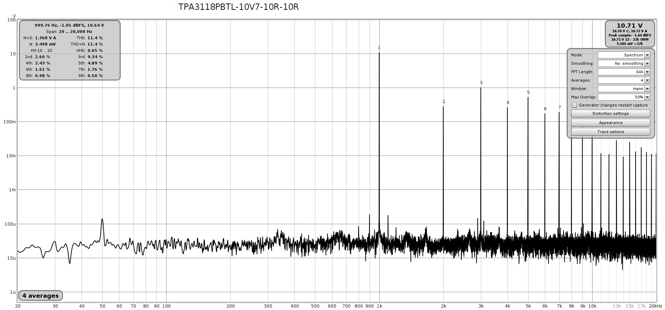Click the 4 averages indicator

[41, 296]
